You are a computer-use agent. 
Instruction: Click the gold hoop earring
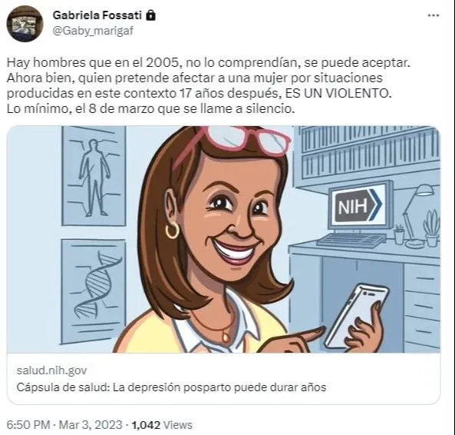(x=173, y=231)
